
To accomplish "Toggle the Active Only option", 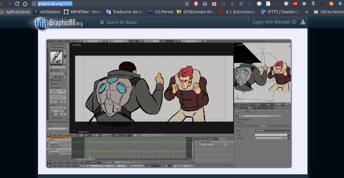I will (x=123, y=163).
